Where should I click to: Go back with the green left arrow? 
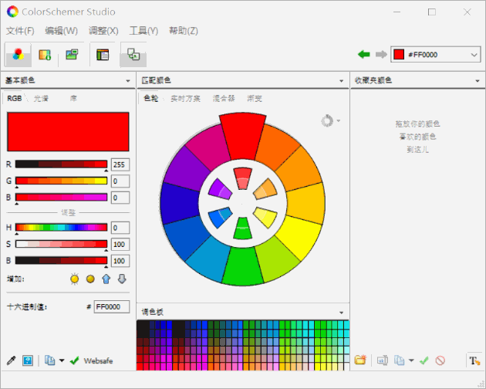tap(364, 55)
